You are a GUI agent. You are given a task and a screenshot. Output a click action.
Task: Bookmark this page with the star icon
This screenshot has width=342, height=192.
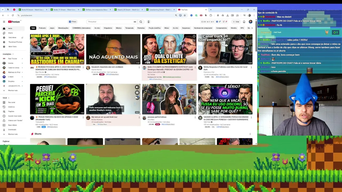coord(185,15)
